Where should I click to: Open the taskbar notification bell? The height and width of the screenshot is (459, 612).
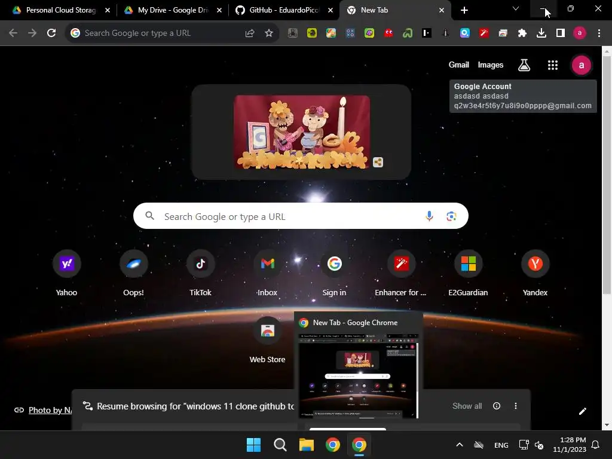pyautogui.click(x=596, y=445)
